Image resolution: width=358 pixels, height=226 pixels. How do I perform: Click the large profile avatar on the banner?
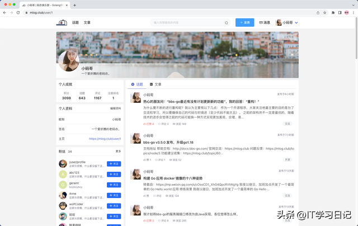tap(69, 61)
